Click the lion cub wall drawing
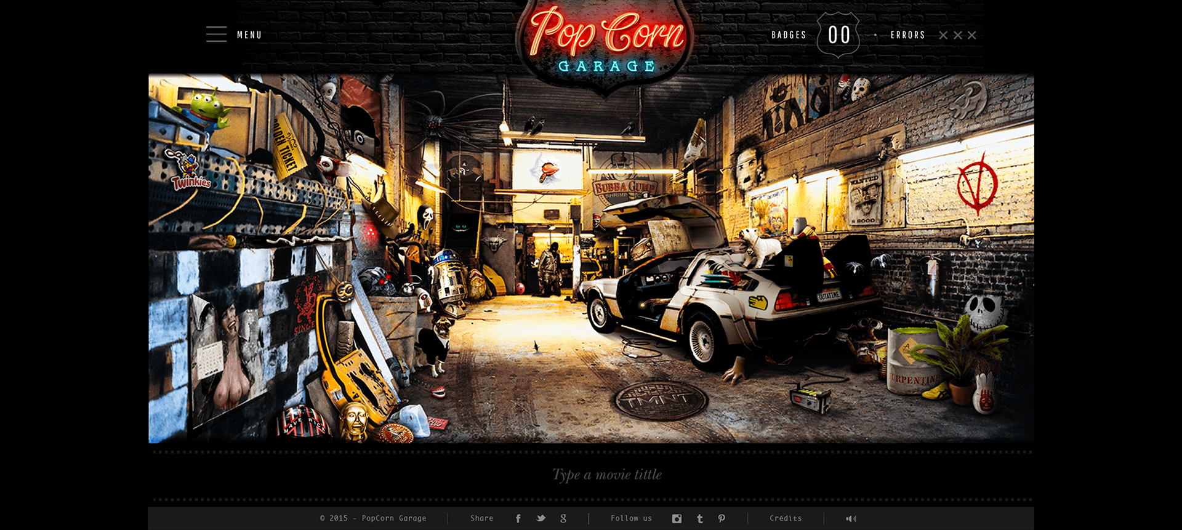This screenshot has height=530, width=1182. coord(970,100)
